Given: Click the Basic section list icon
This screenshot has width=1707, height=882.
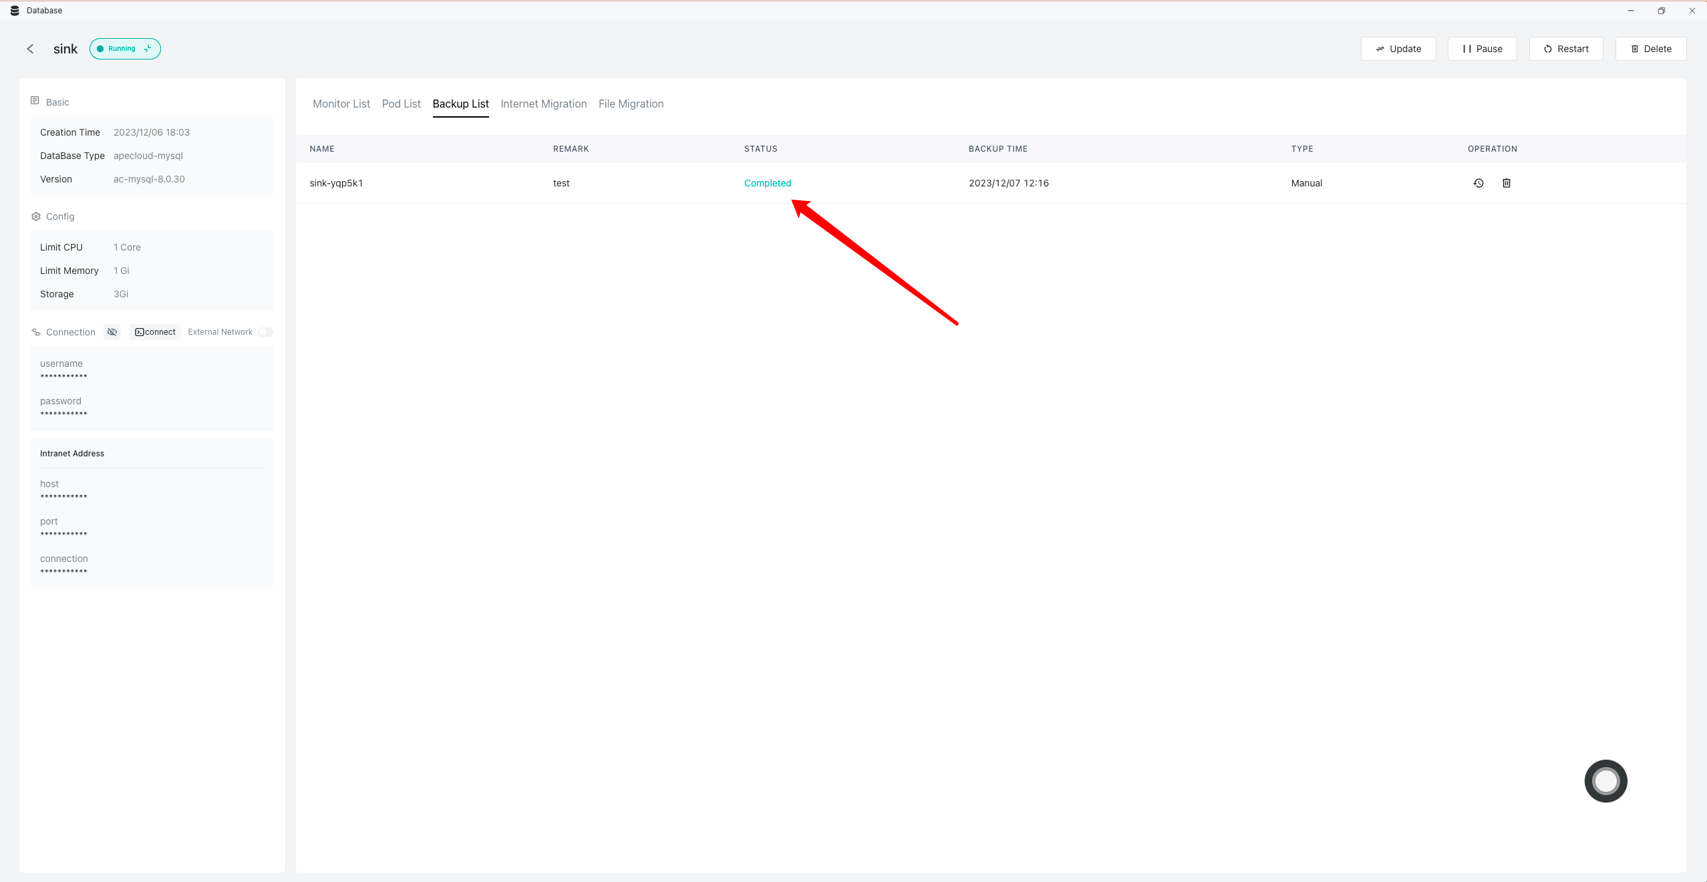Looking at the screenshot, I should (35, 101).
